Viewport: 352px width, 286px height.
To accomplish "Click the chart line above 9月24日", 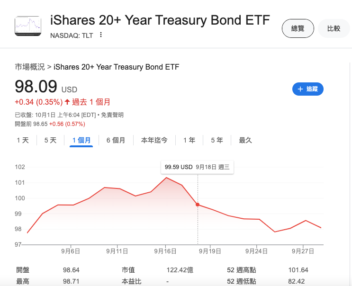I will point(257,219).
